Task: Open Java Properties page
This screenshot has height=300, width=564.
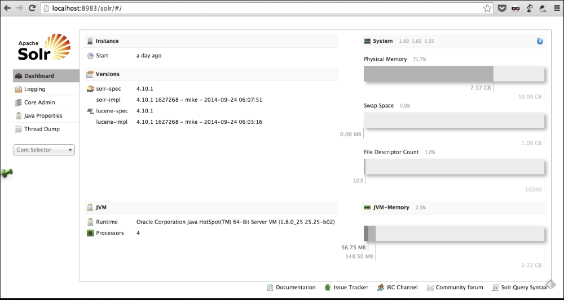Action: [x=46, y=115]
